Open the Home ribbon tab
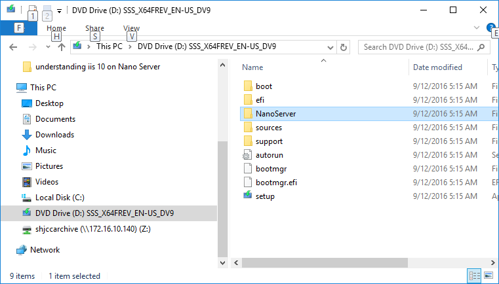The height and width of the screenshot is (284, 499). (56, 28)
